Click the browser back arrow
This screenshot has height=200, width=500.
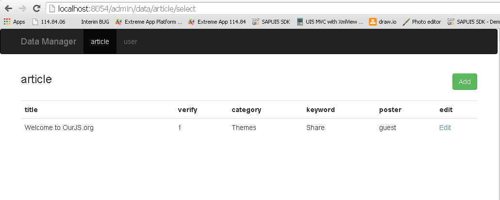[x=8, y=9]
